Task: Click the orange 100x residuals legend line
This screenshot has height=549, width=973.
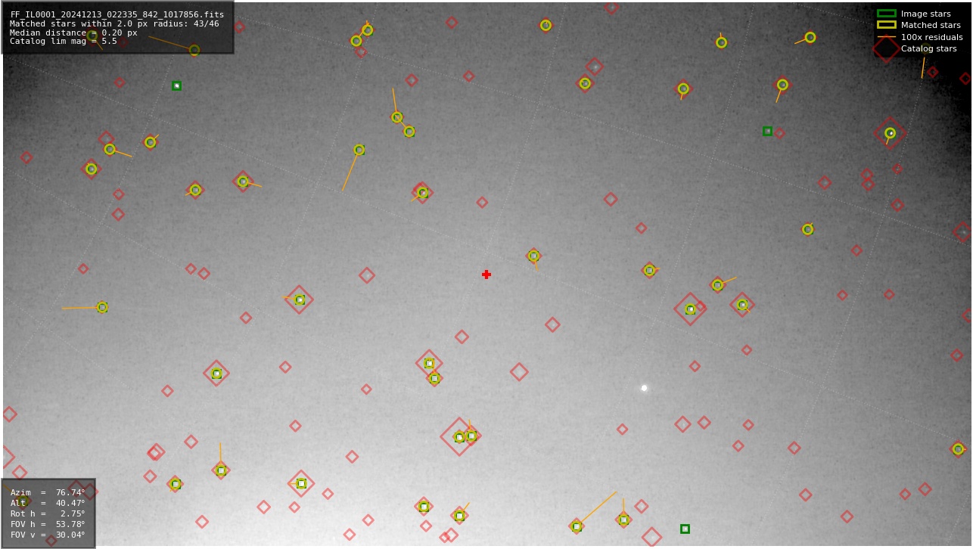Action: coord(886,37)
